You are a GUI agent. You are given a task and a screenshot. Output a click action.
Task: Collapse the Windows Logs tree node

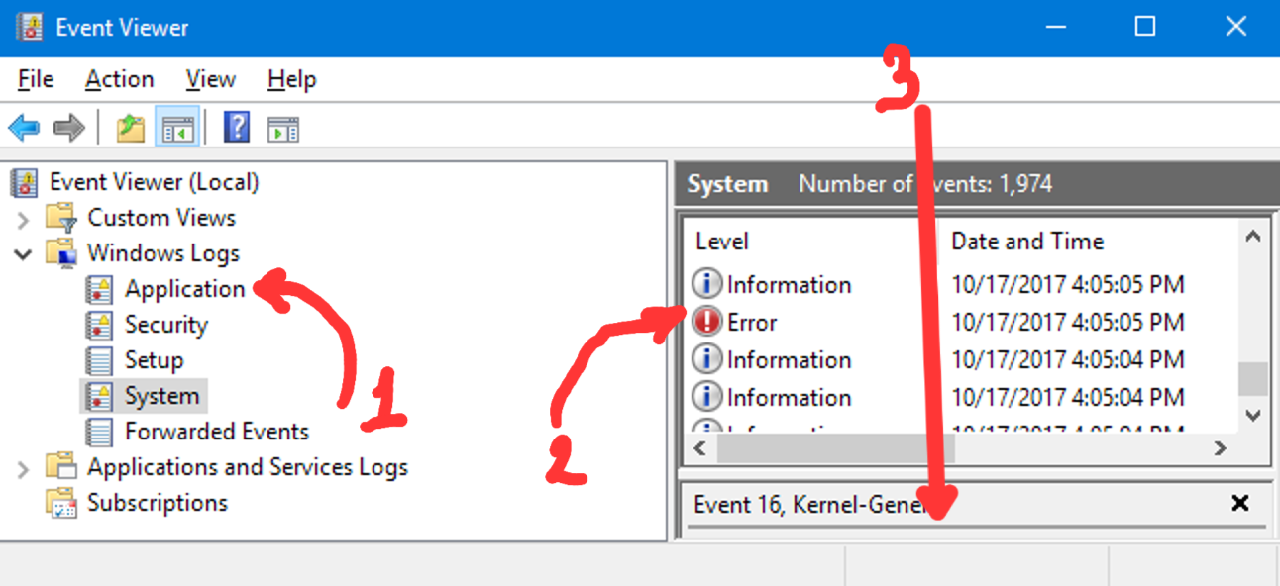tap(23, 253)
